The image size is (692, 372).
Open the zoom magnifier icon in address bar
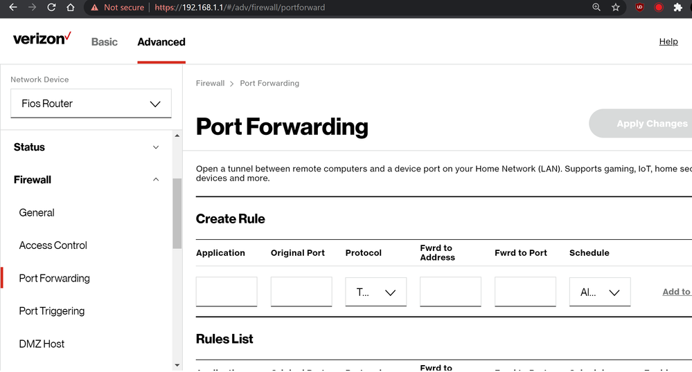click(596, 8)
